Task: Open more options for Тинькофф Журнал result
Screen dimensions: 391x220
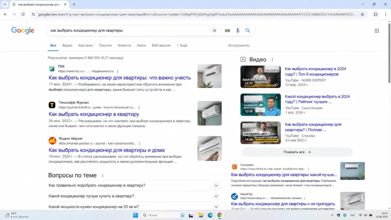Action: (x=139, y=107)
